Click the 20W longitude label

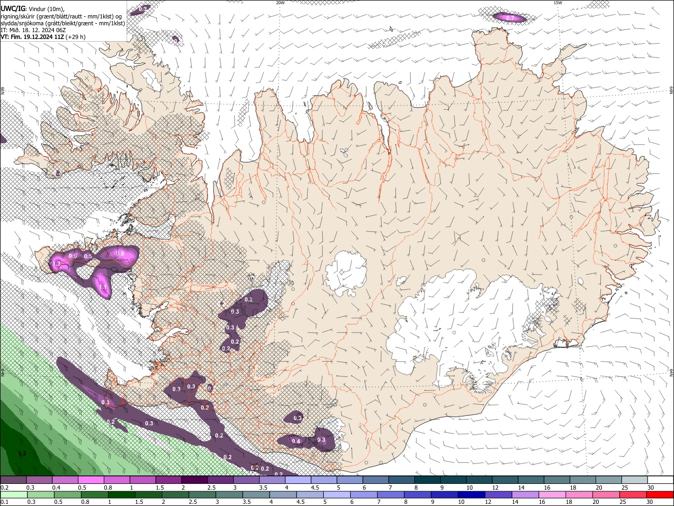pos(280,3)
